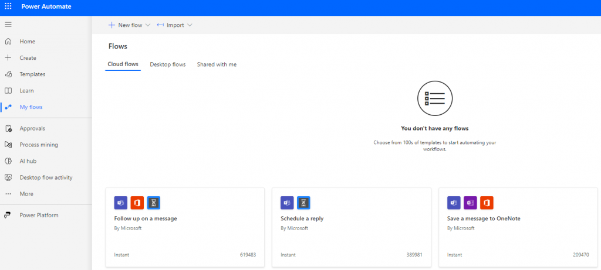The height and width of the screenshot is (270, 601).
Task: Click OneNote icon on Save a message card
Action: pyautogui.click(x=470, y=203)
